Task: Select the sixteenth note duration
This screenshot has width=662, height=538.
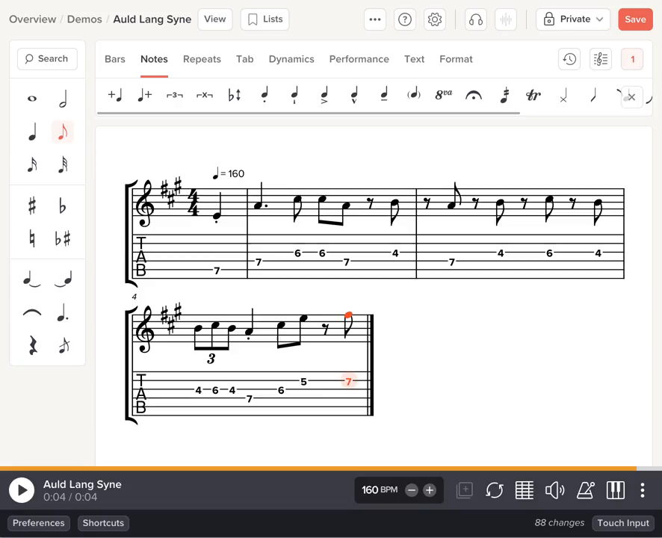Action: tap(31, 164)
